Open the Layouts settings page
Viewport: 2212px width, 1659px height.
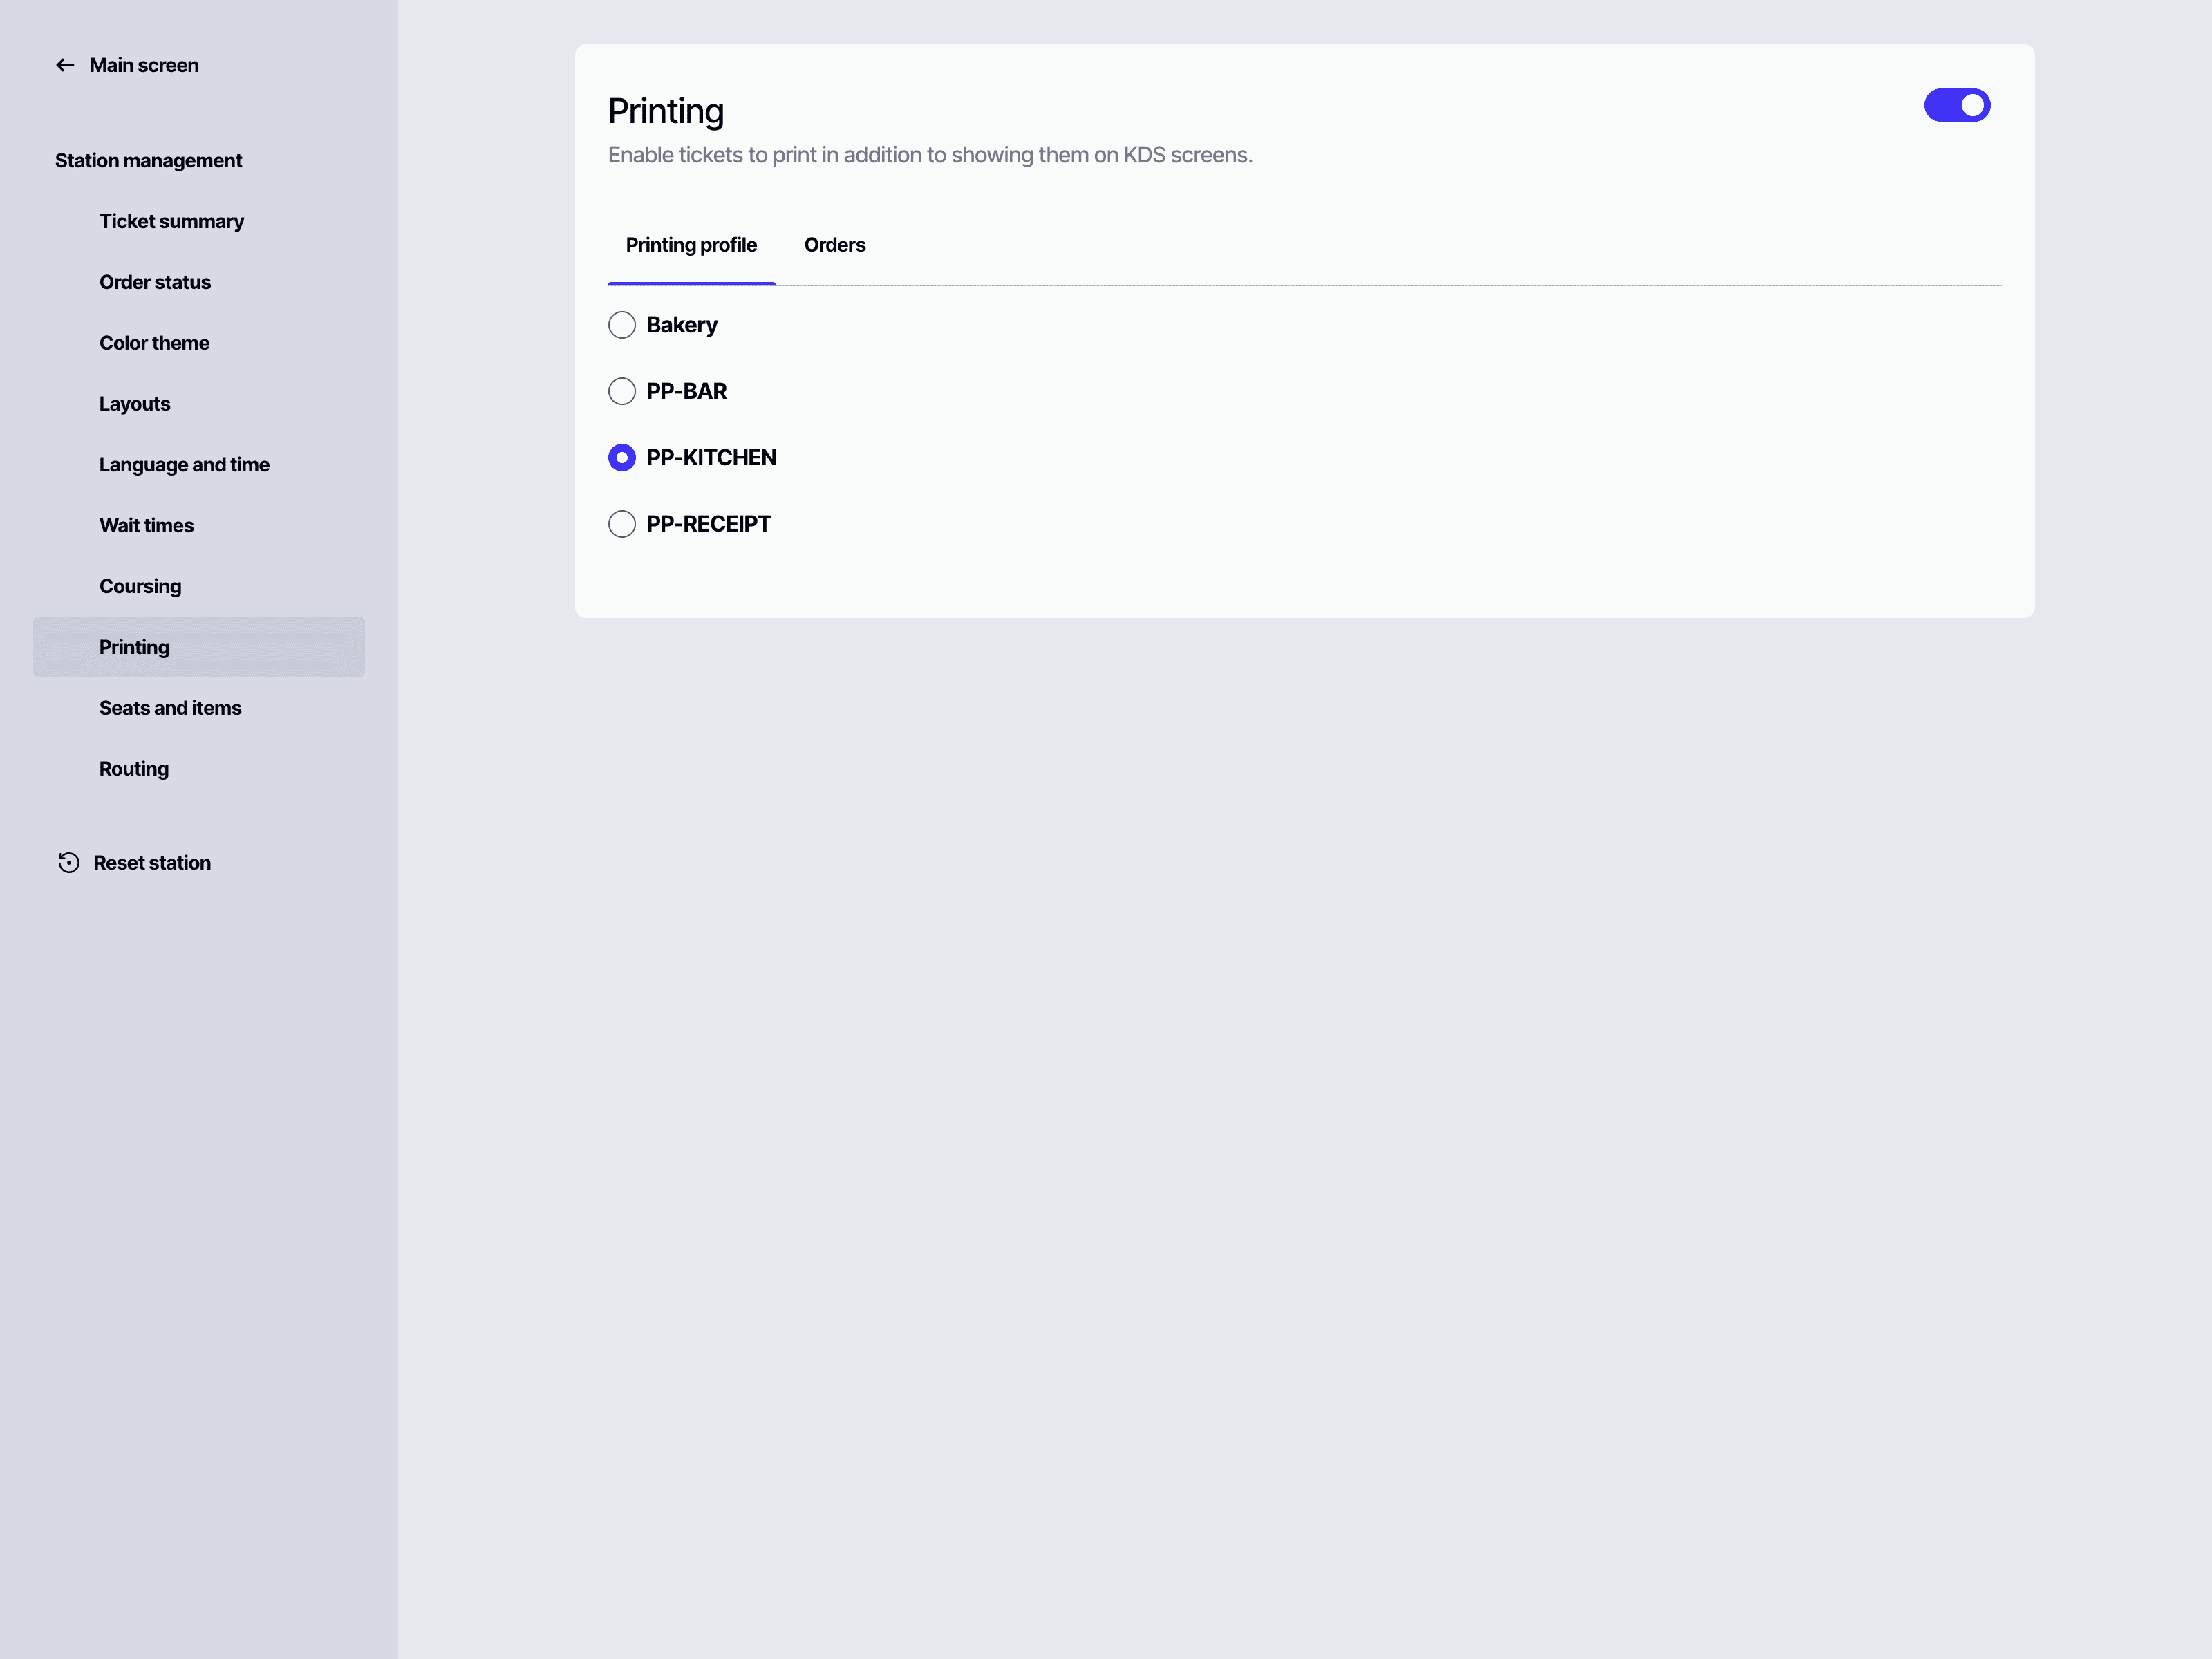coord(134,403)
